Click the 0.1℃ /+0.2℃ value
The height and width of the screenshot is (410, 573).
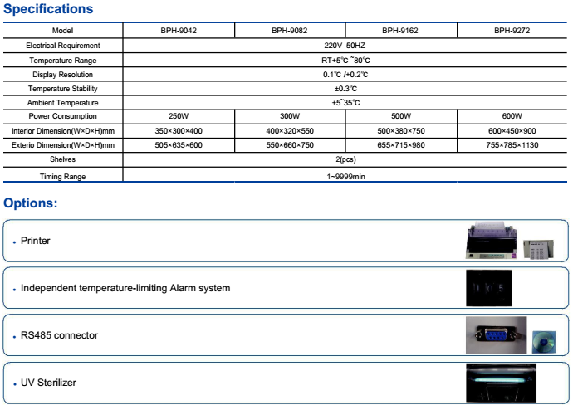click(x=345, y=75)
